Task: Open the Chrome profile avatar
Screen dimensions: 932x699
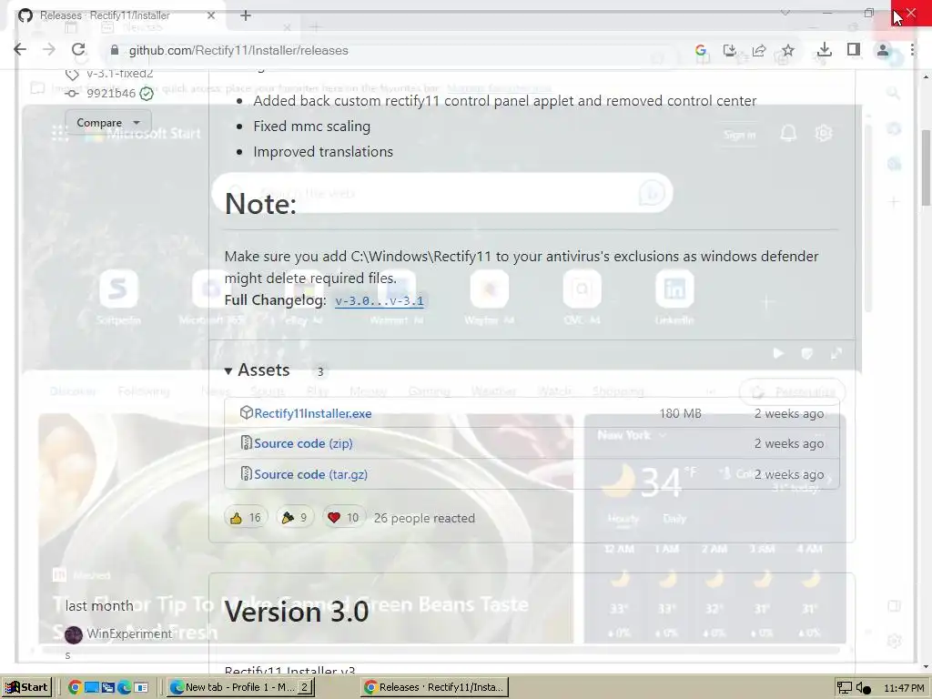Action: (883, 50)
